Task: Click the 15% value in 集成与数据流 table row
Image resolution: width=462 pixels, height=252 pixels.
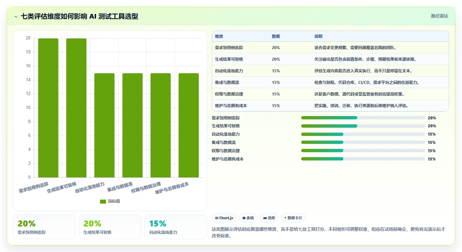Action: pyautogui.click(x=276, y=83)
